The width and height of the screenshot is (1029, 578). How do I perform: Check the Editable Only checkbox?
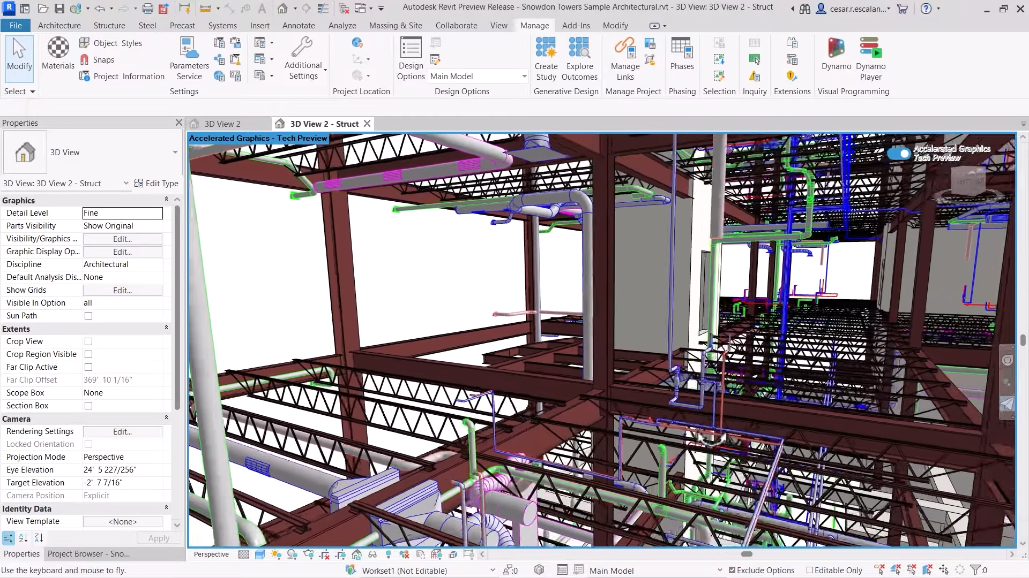(810, 571)
